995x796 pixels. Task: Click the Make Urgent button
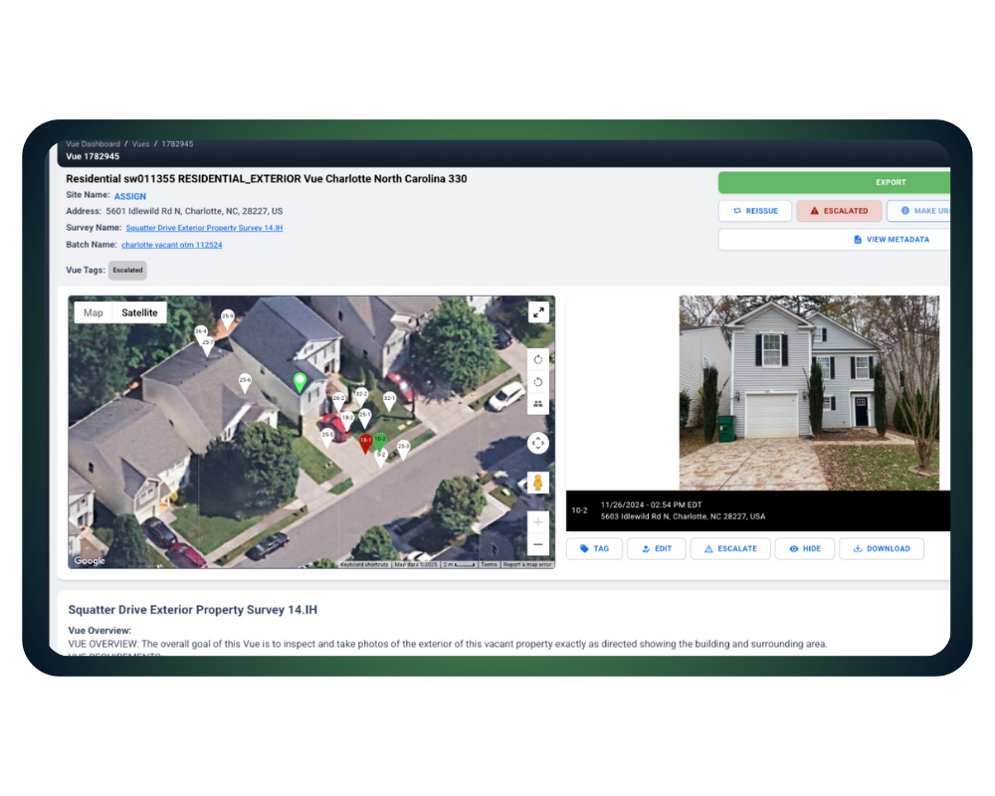point(918,211)
